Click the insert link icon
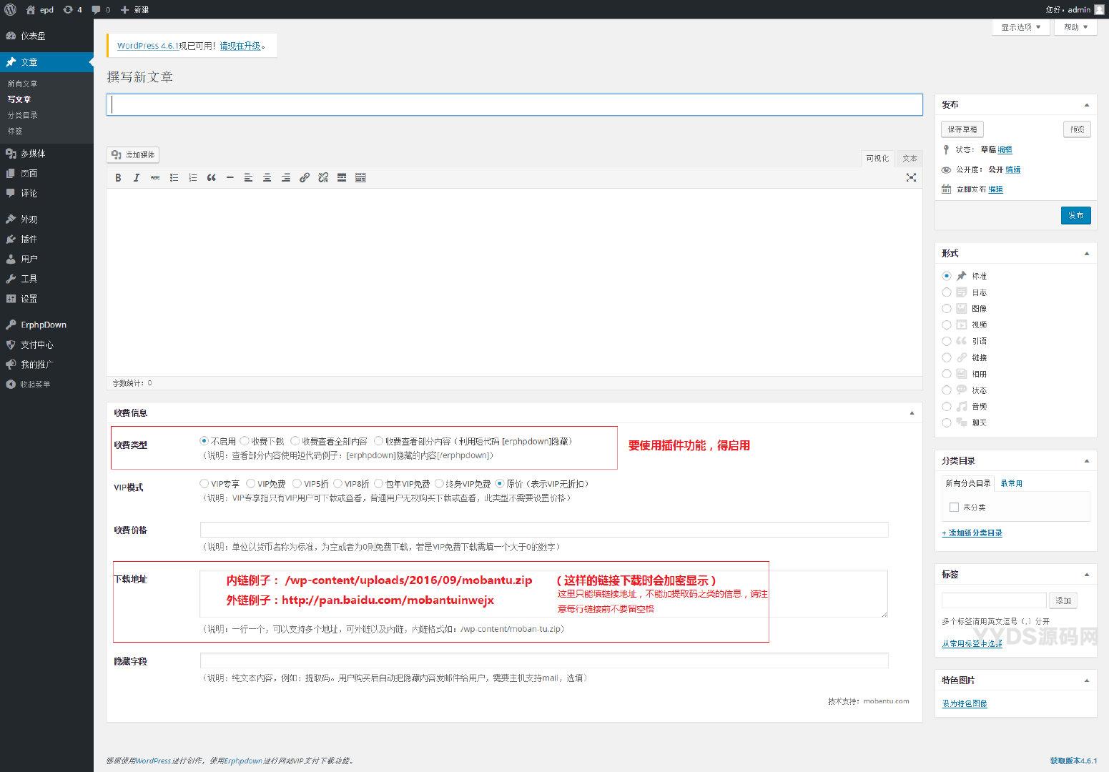 (x=304, y=178)
